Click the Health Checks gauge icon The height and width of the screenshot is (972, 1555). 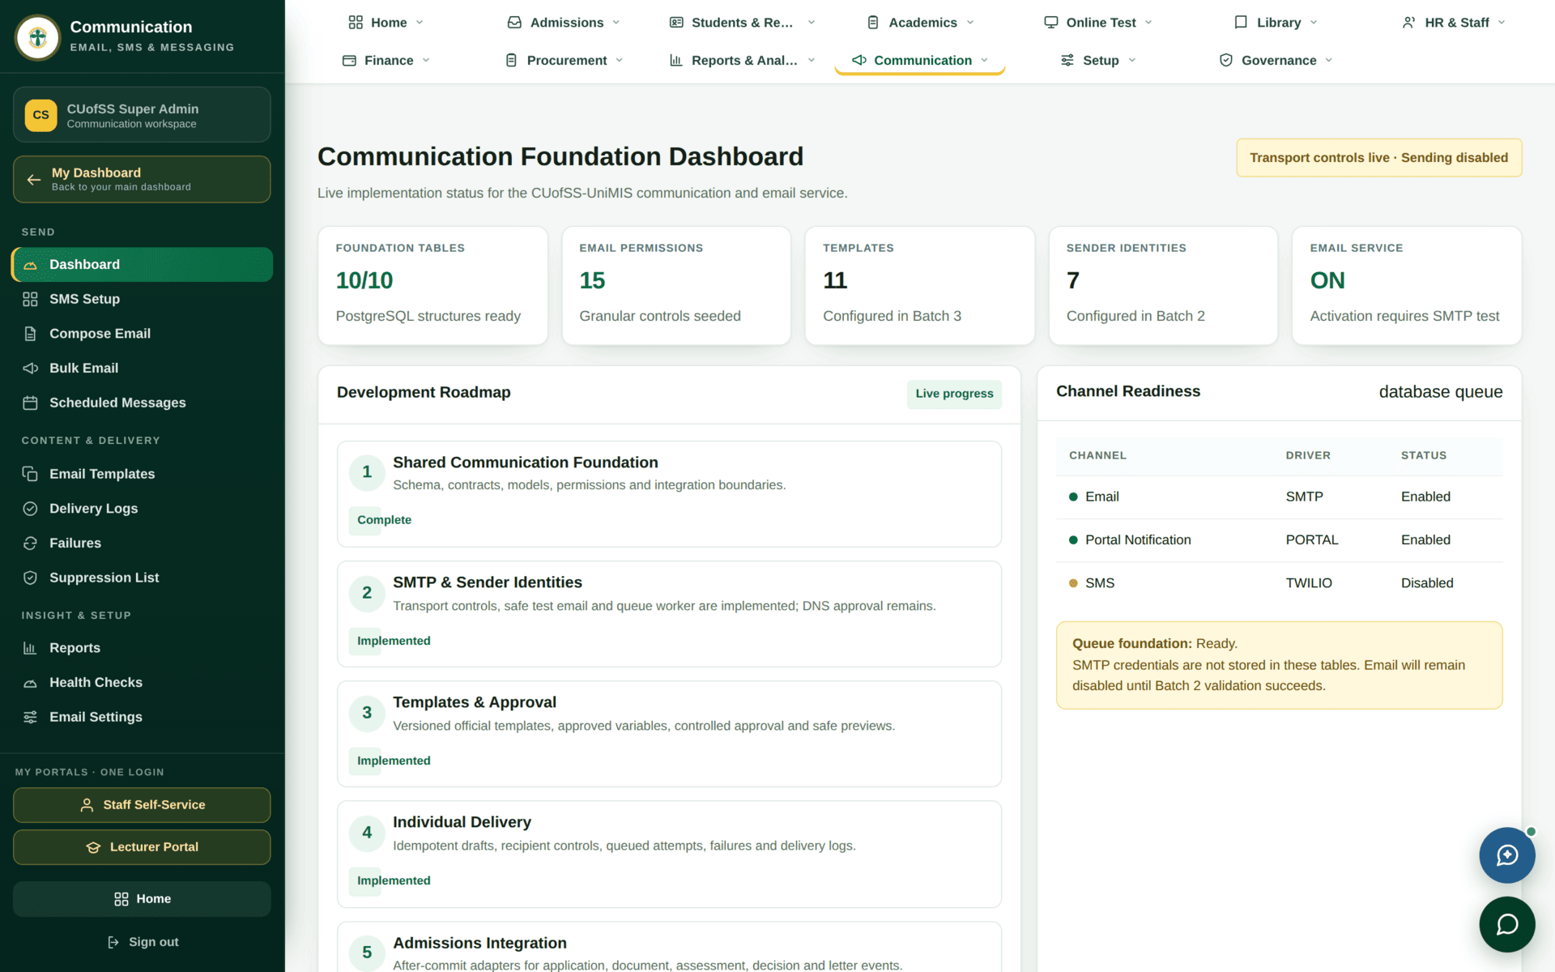pyautogui.click(x=30, y=683)
